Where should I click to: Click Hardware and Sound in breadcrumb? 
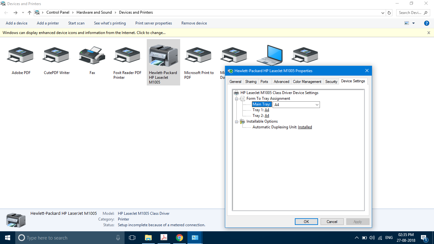pyautogui.click(x=94, y=13)
